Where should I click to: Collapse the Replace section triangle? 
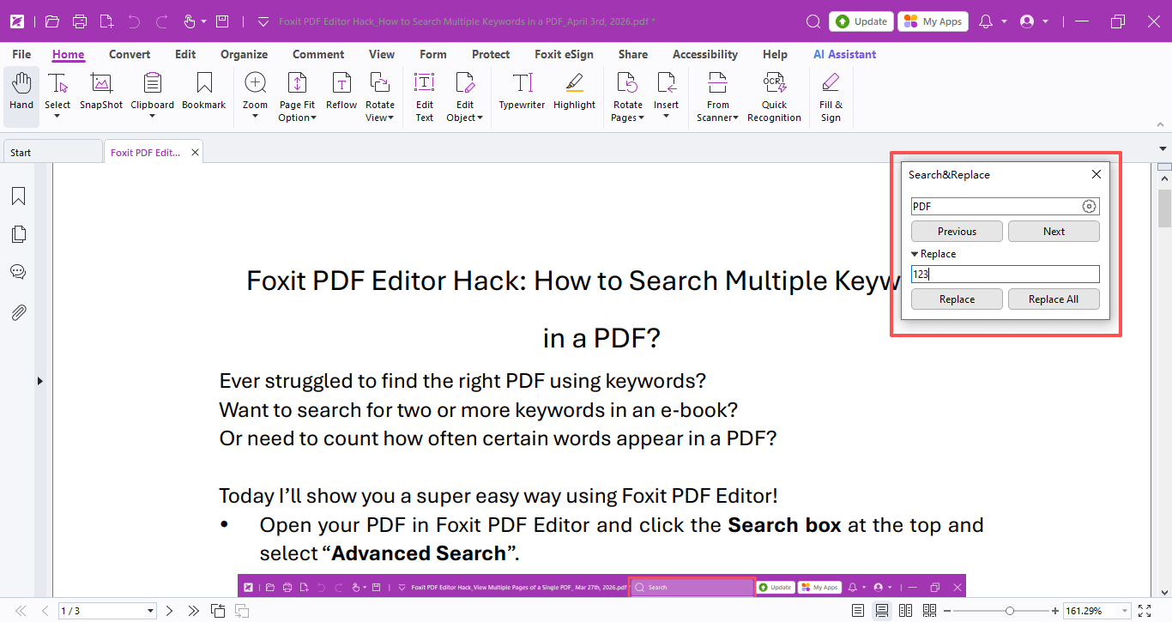(915, 254)
